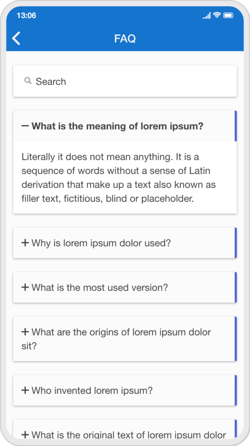Image resolution: width=250 pixels, height=446 pixels.
Task: Focus the Search input field
Action: pos(125,81)
